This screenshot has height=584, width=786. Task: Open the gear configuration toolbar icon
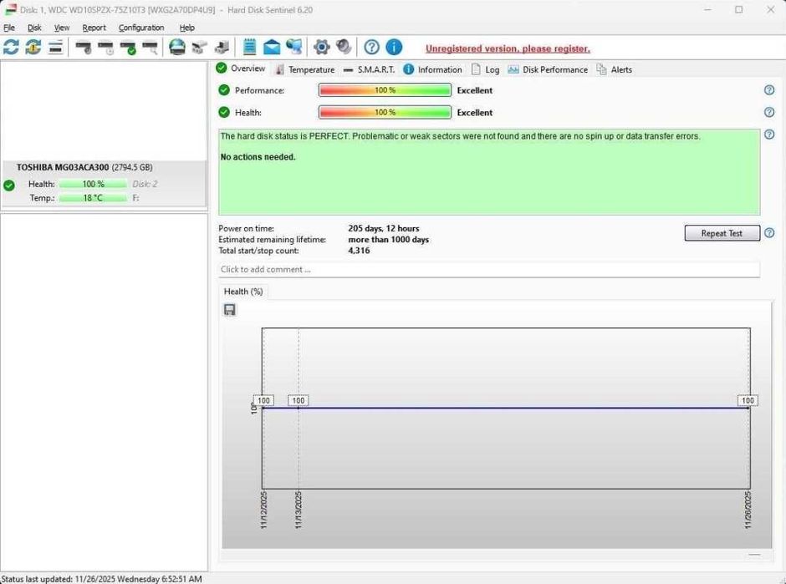click(321, 48)
